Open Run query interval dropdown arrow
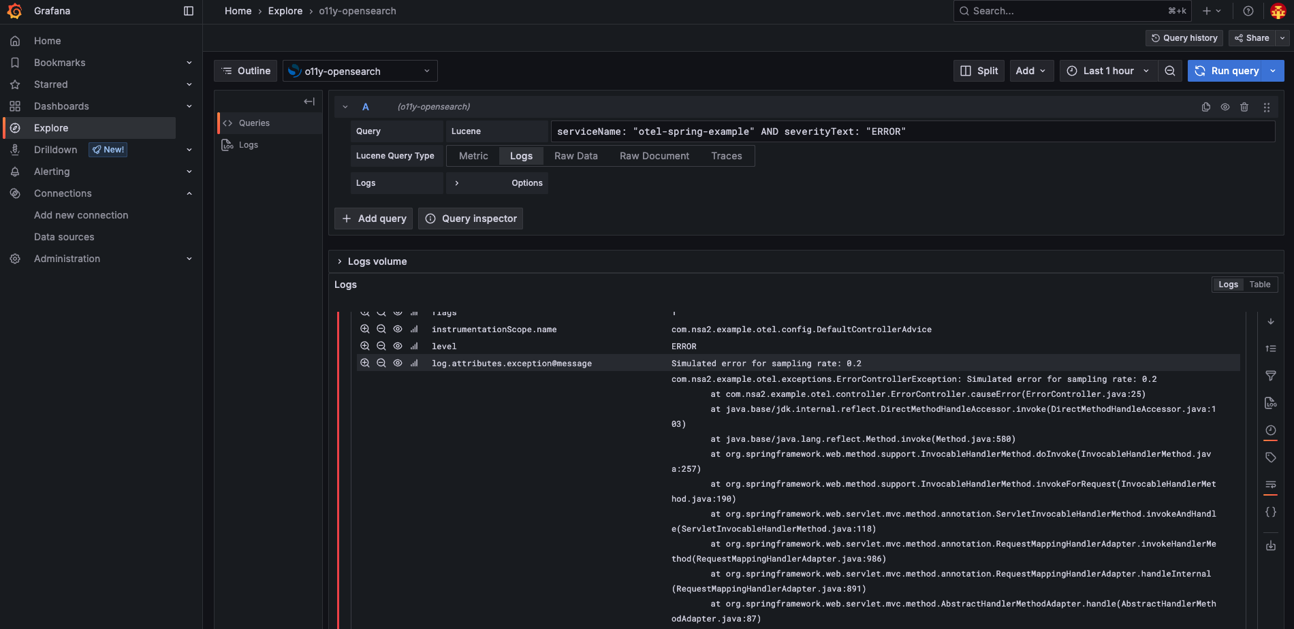 [1274, 71]
